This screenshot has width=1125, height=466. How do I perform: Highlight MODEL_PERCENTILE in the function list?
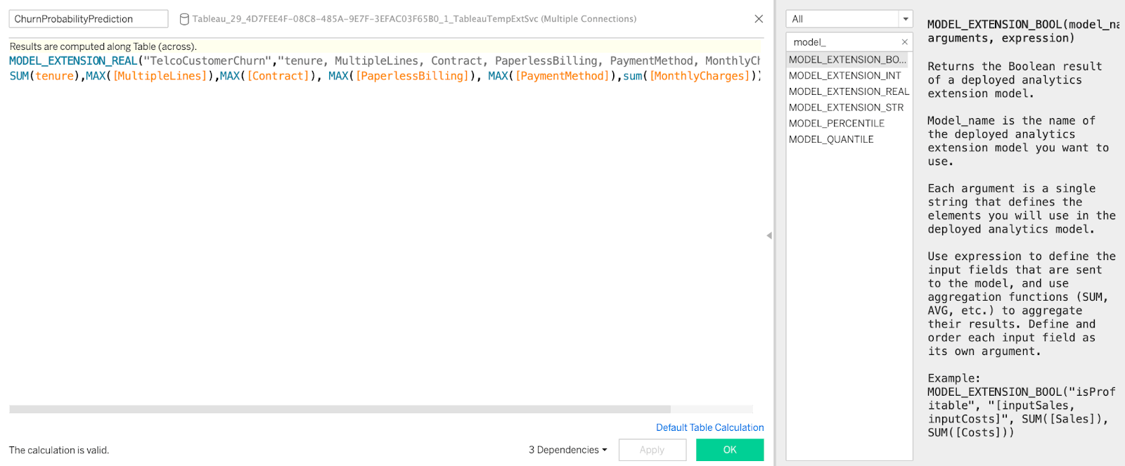click(x=836, y=124)
